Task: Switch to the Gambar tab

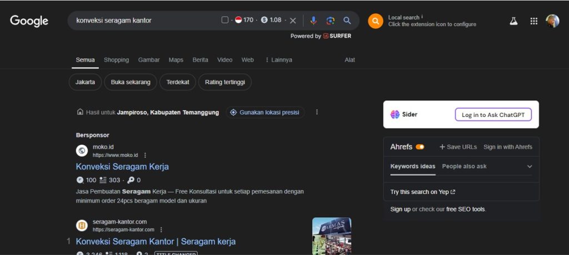Action: (x=149, y=60)
